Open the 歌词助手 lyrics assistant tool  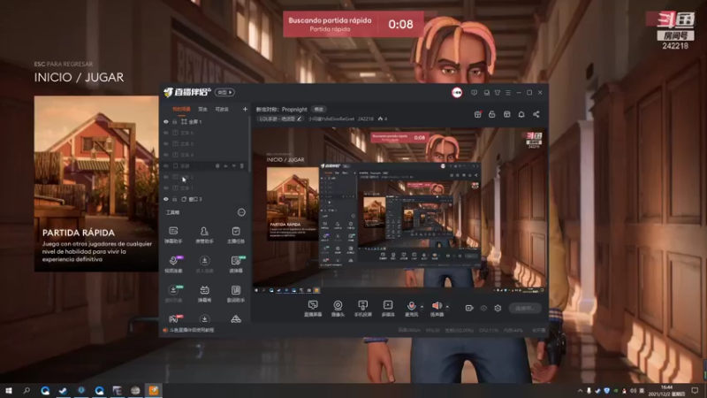236,294
